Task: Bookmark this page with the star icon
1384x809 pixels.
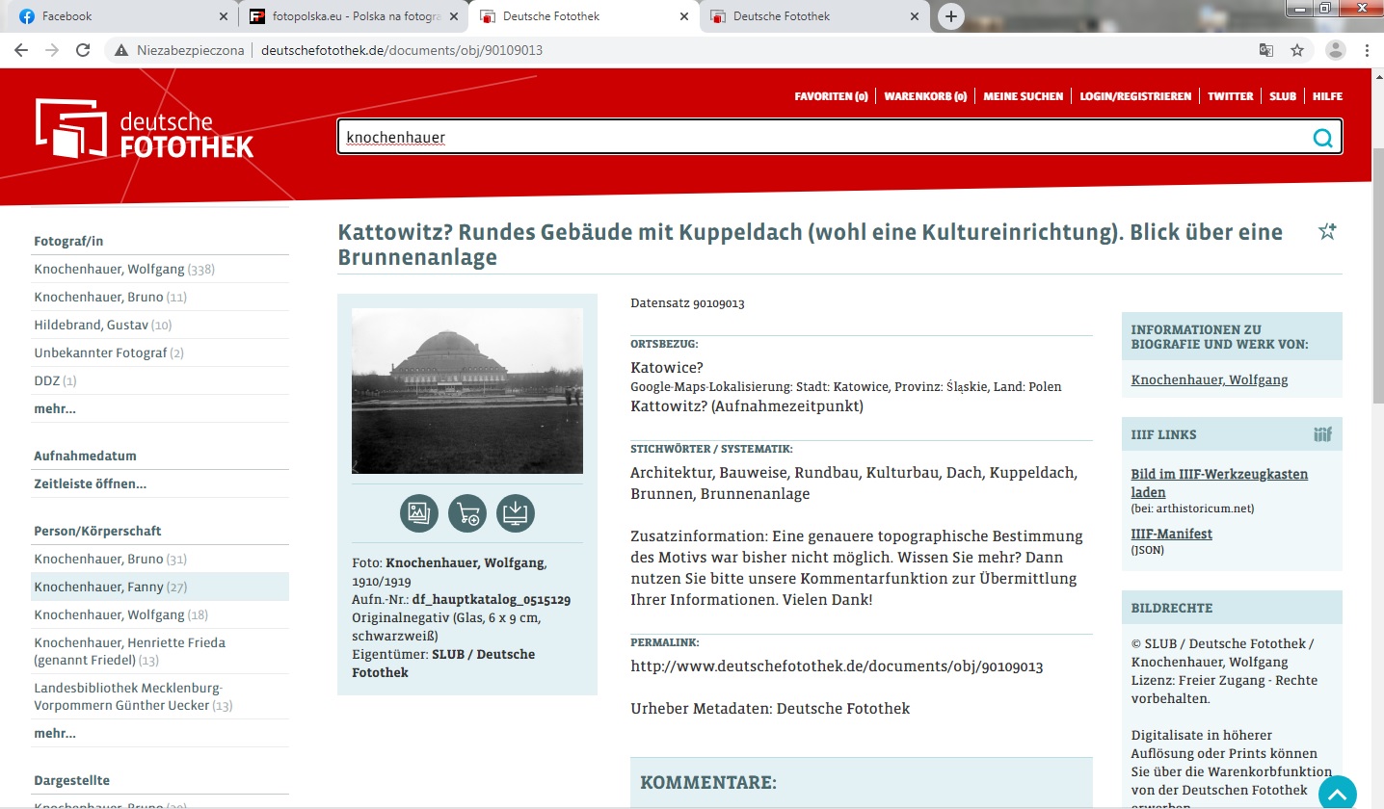Action: coord(1297,50)
